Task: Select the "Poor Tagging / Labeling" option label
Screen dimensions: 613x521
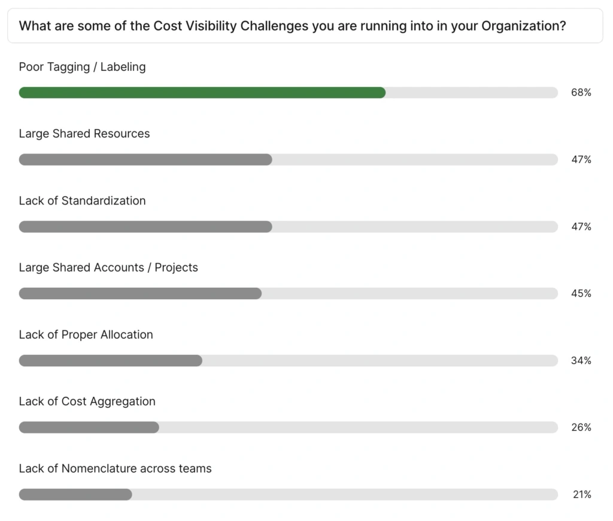Action: click(82, 67)
